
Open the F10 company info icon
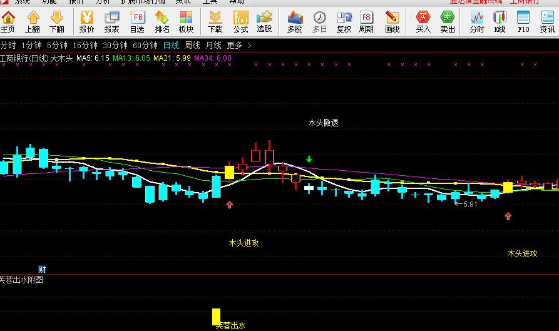[x=523, y=22]
